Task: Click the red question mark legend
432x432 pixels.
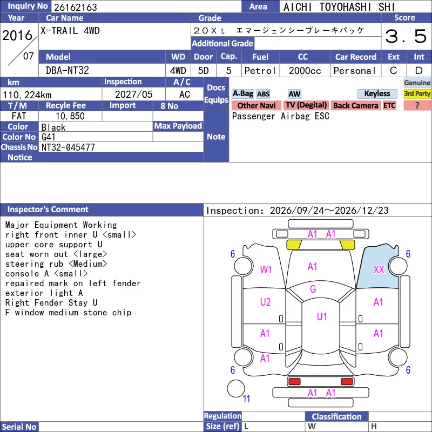Action: coord(417,105)
